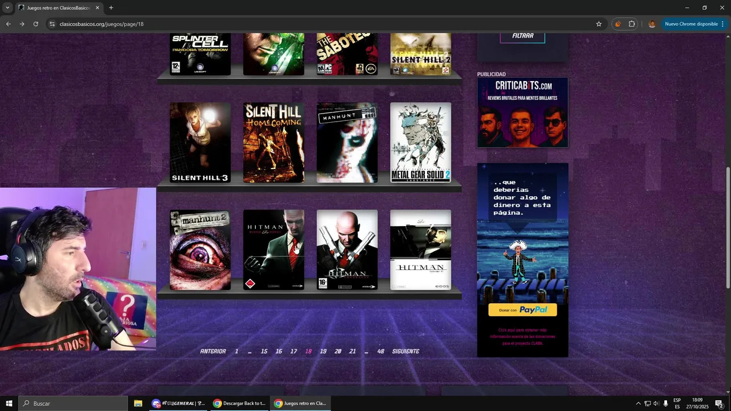Jump to pagination page 21

click(352, 352)
